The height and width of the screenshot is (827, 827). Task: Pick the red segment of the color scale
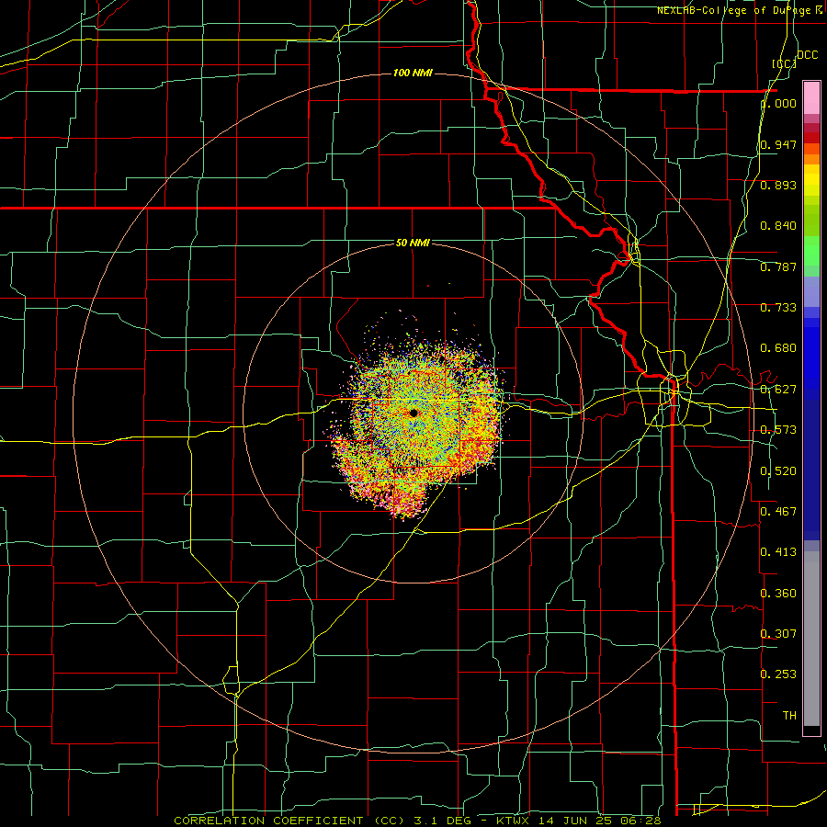click(x=811, y=138)
